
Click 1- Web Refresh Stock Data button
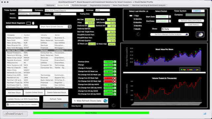[x=90, y=101]
